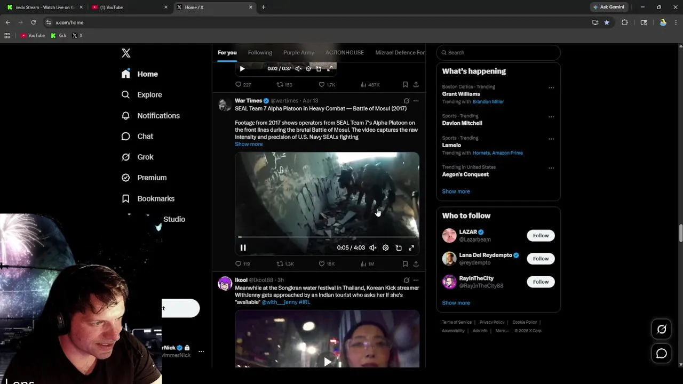Follow LAZAR account
The width and height of the screenshot is (683, 384).
tap(541, 236)
